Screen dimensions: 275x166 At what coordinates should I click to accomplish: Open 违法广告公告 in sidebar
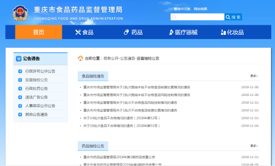[x=37, y=97]
